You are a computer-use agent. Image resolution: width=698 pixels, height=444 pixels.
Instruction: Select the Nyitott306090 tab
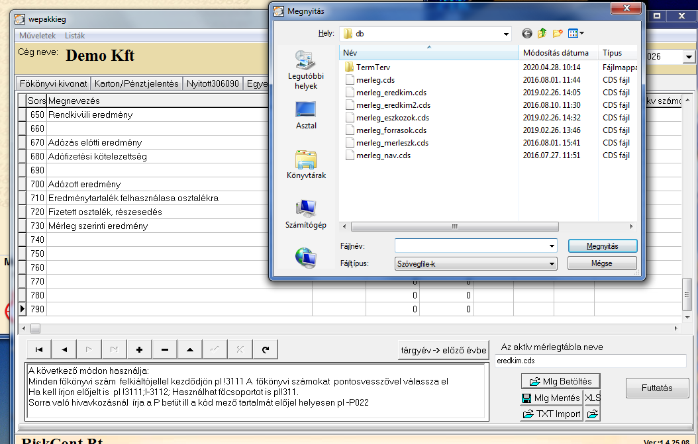213,83
